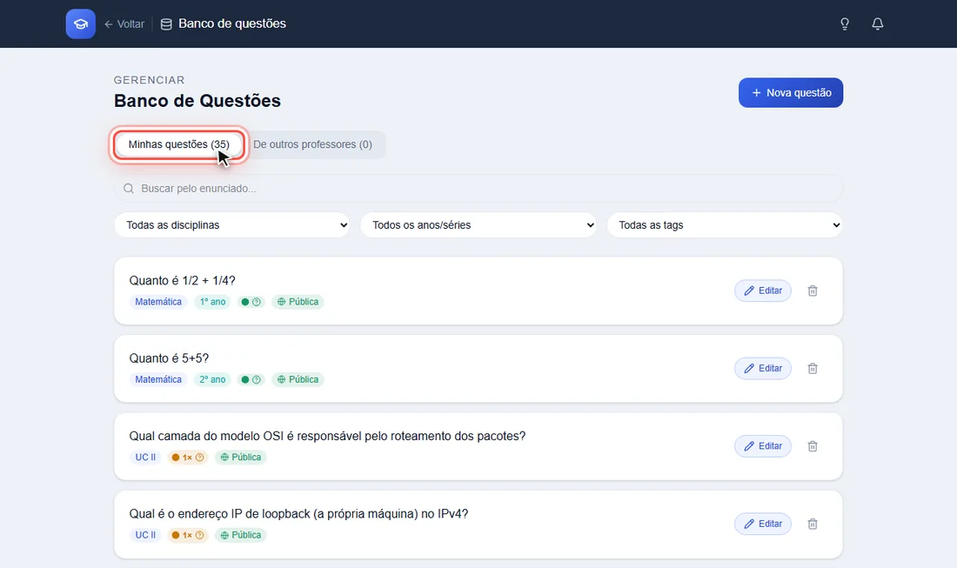The image size is (957, 568).
Task: Click the 2º ano tag
Action: [212, 379]
